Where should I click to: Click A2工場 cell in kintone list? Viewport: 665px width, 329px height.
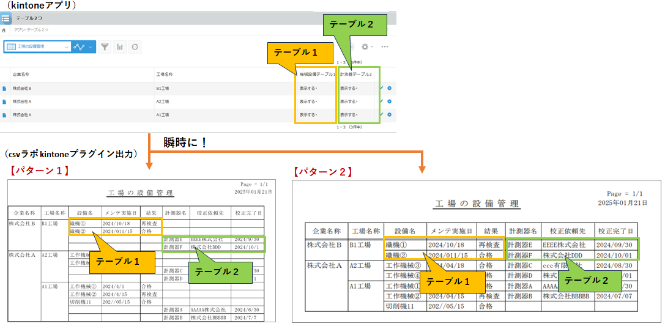coord(163,102)
